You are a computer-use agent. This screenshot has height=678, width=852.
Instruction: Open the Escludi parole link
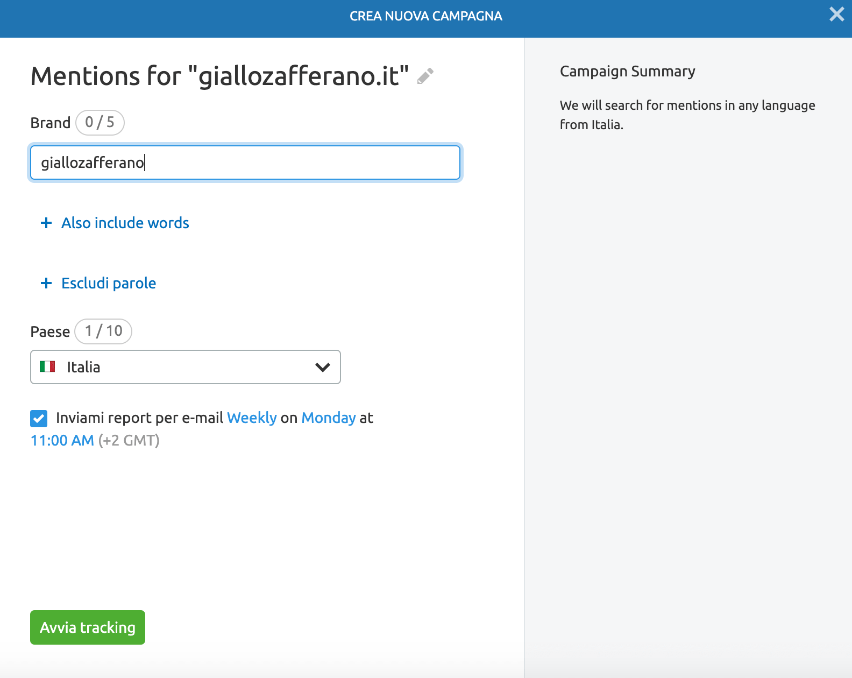tap(109, 283)
